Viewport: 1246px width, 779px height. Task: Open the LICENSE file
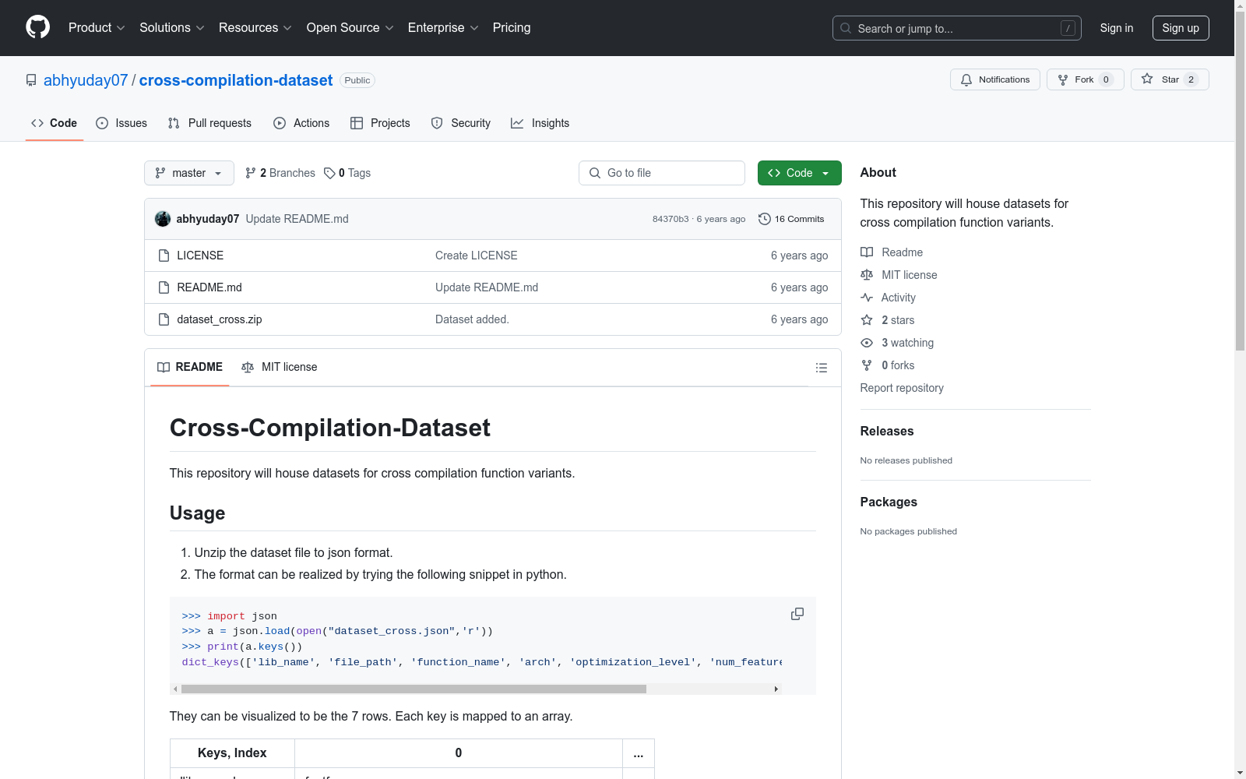click(200, 256)
